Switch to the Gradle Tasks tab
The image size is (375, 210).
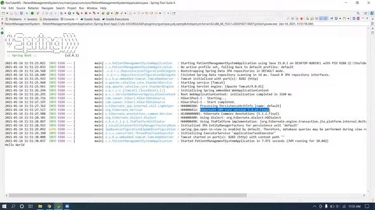pyautogui.click(x=90, y=19)
